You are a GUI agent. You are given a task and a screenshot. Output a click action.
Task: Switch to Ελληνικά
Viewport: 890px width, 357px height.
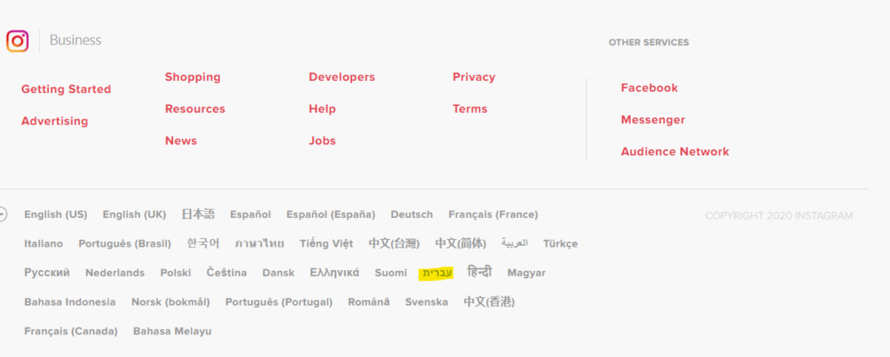[x=335, y=273]
